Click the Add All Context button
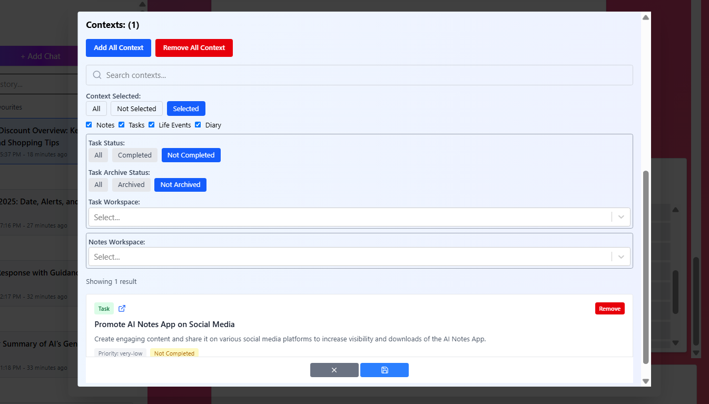 (118, 47)
